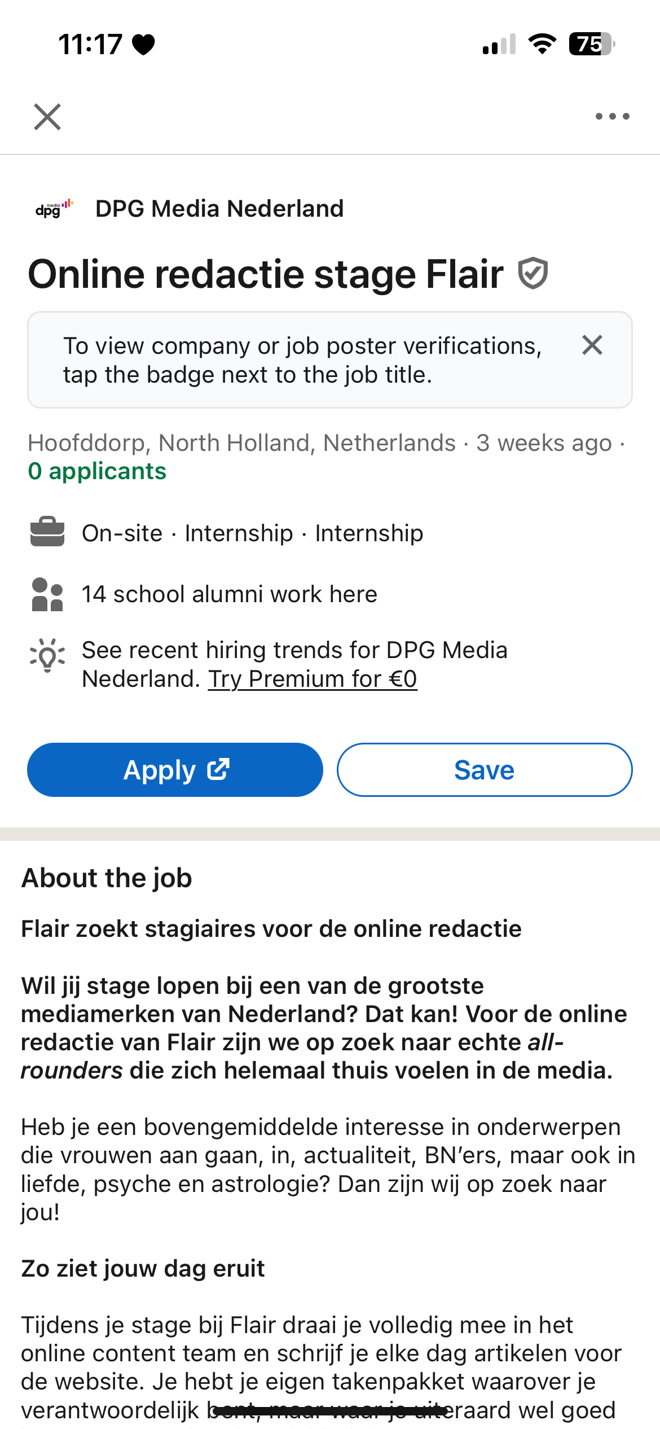Tap the On-site Internship details row
The width and height of the screenshot is (660, 1429).
(x=252, y=533)
